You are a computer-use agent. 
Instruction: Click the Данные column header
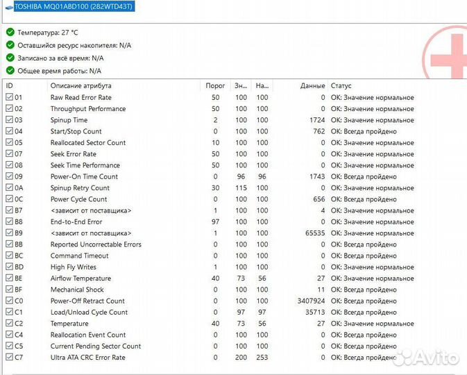[312, 85]
